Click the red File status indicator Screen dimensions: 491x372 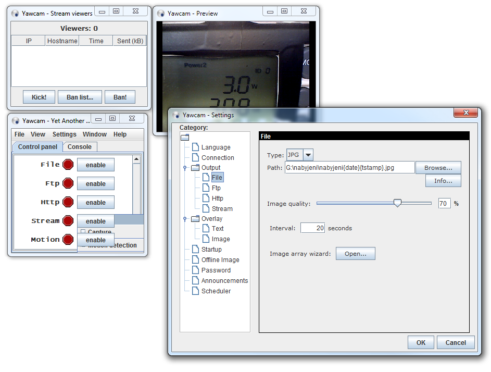coord(68,165)
